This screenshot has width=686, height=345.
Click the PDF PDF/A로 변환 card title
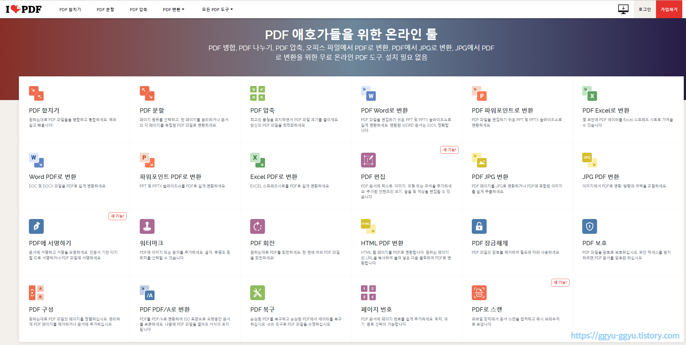coord(165,309)
